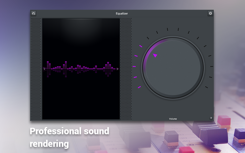Viewport: 245px width, 153px height.
Task: Click lowest black tick on dial's right side
Action: coord(206,87)
